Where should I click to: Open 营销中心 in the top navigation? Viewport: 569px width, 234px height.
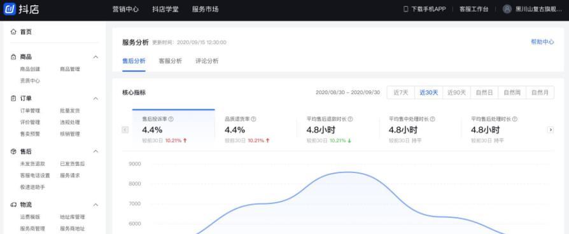click(125, 10)
